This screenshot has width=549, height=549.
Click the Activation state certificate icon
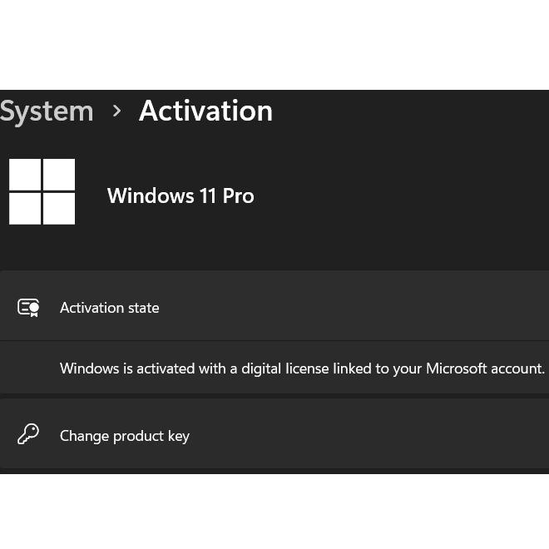click(28, 308)
